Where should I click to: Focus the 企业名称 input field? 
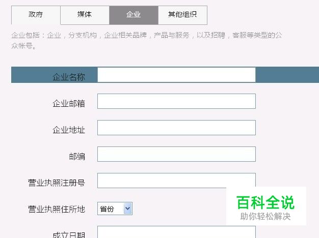pos(176,75)
